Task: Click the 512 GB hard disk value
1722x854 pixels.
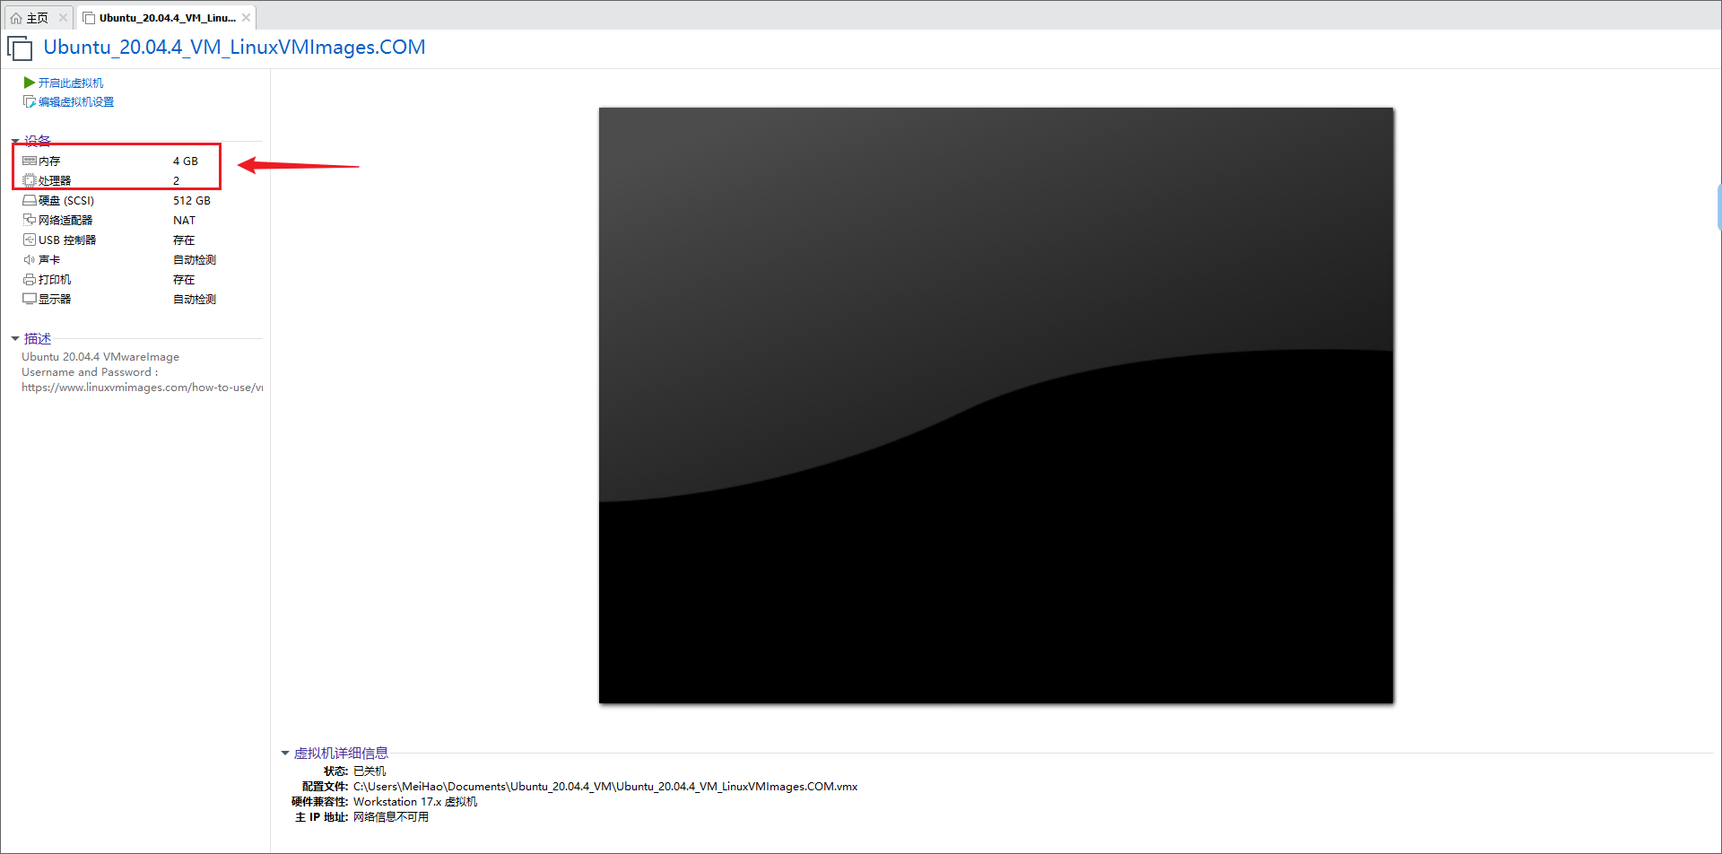Action: (192, 201)
